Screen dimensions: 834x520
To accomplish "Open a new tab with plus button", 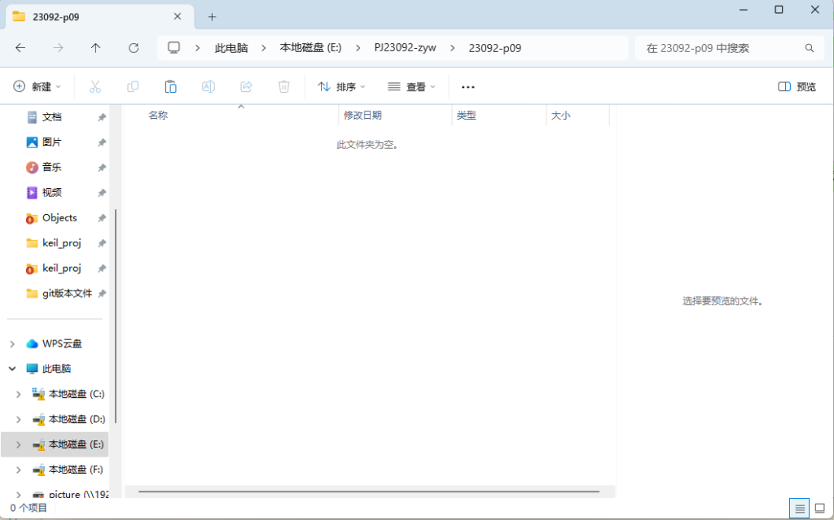I will [212, 16].
